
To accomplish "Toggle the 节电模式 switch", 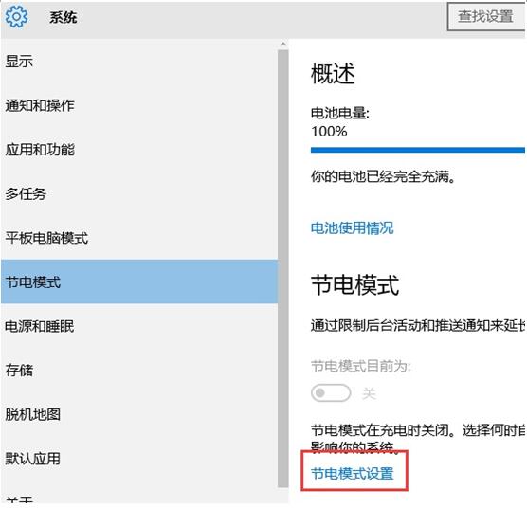I will pyautogui.click(x=331, y=392).
